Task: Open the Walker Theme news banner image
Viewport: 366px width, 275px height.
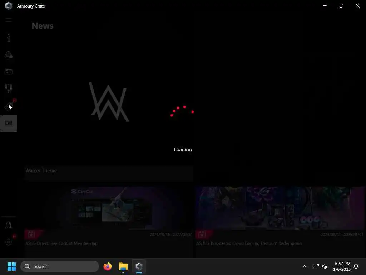Action: 109,102
